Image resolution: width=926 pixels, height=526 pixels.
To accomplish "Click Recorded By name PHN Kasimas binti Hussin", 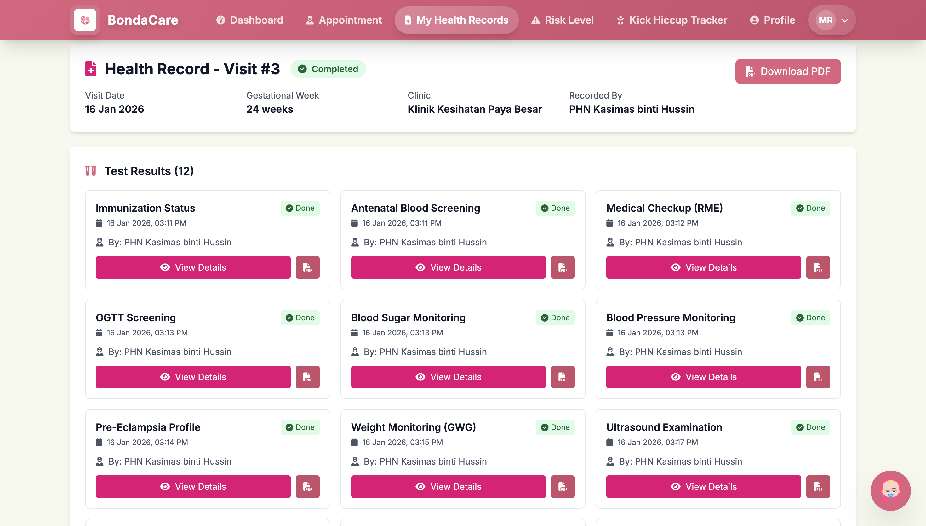I will click(632, 109).
